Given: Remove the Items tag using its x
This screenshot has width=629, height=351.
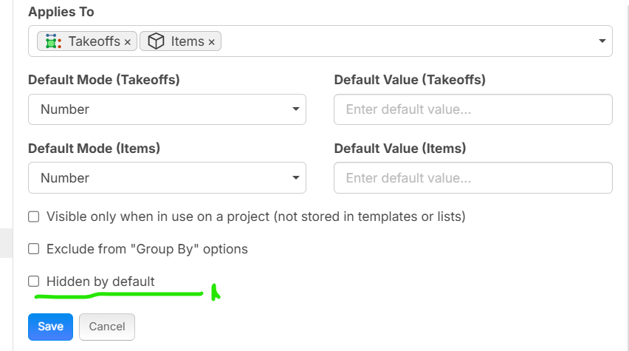Looking at the screenshot, I should [x=211, y=42].
